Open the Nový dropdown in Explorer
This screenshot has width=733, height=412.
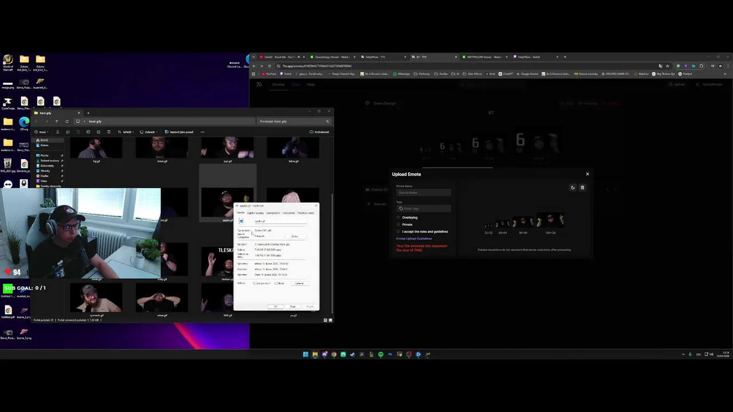(41, 132)
